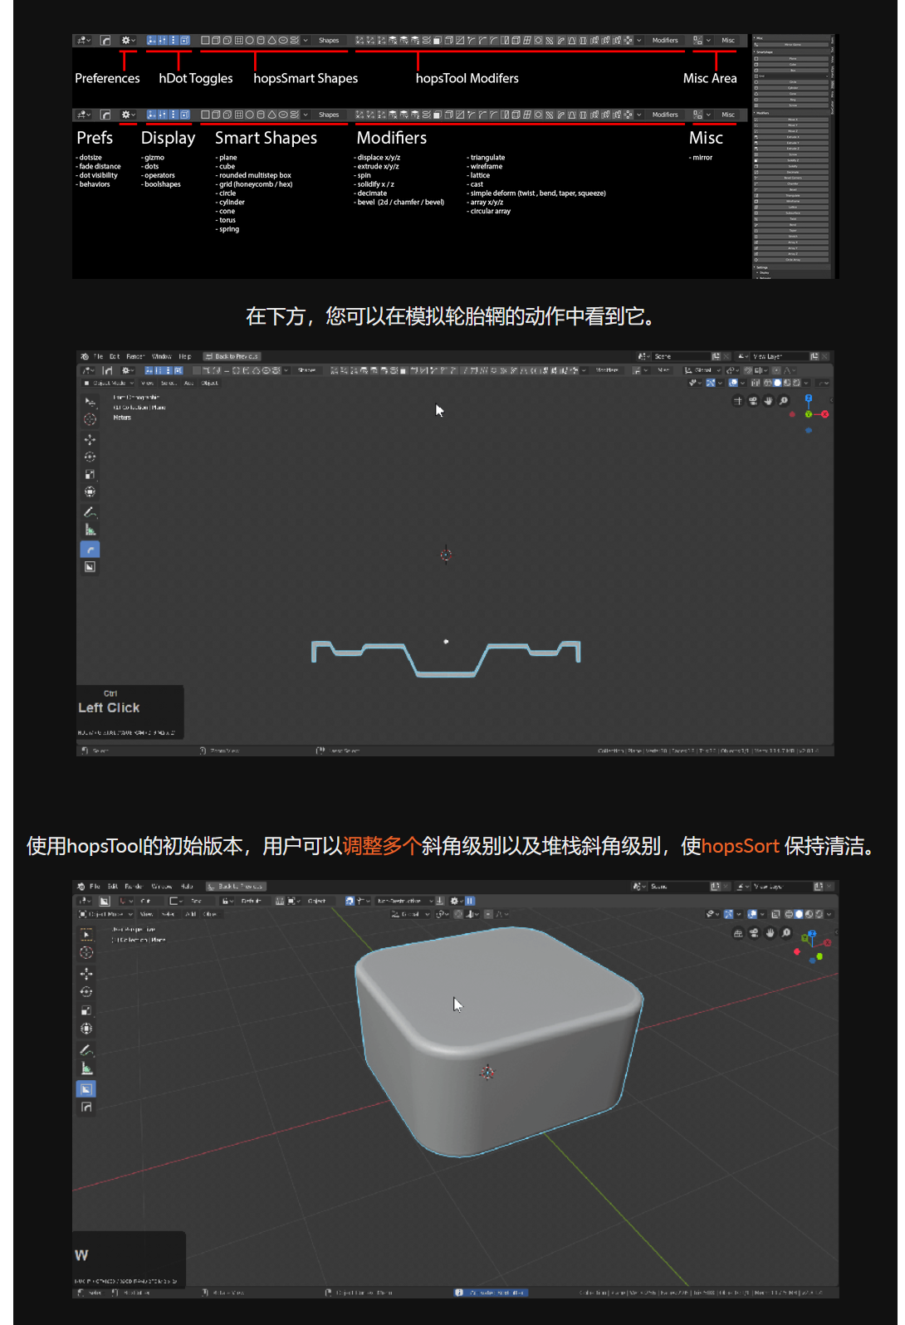
Task: Click the camera view gizmo in the first viewport
Action: coord(753,401)
